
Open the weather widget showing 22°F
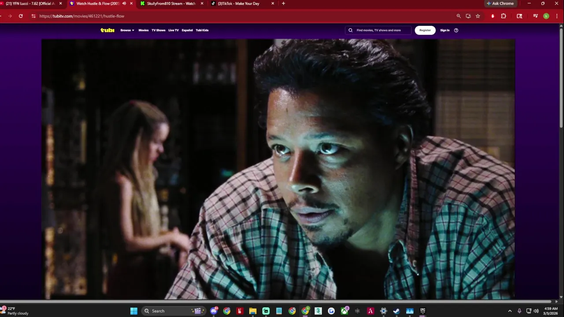point(15,311)
